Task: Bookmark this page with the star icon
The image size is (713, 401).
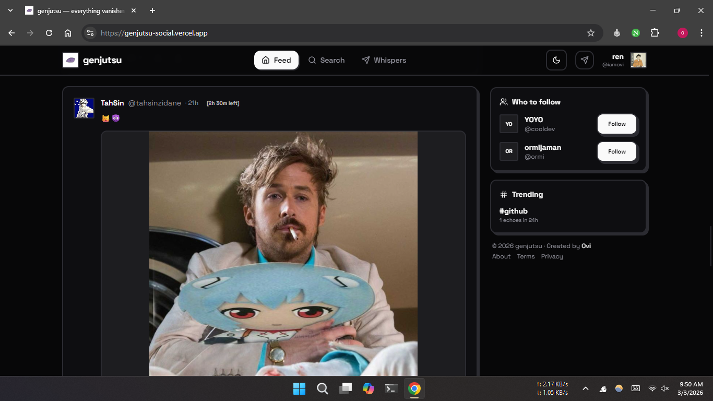Action: coord(591,33)
